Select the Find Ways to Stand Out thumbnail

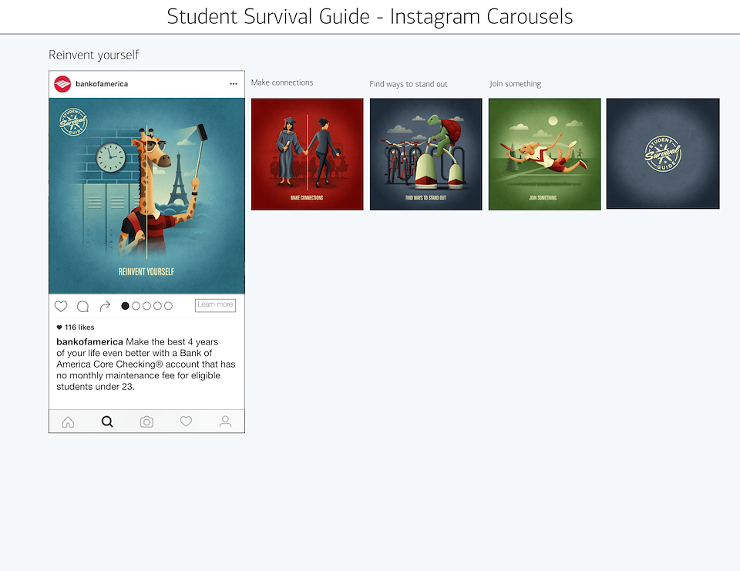pyautogui.click(x=425, y=154)
